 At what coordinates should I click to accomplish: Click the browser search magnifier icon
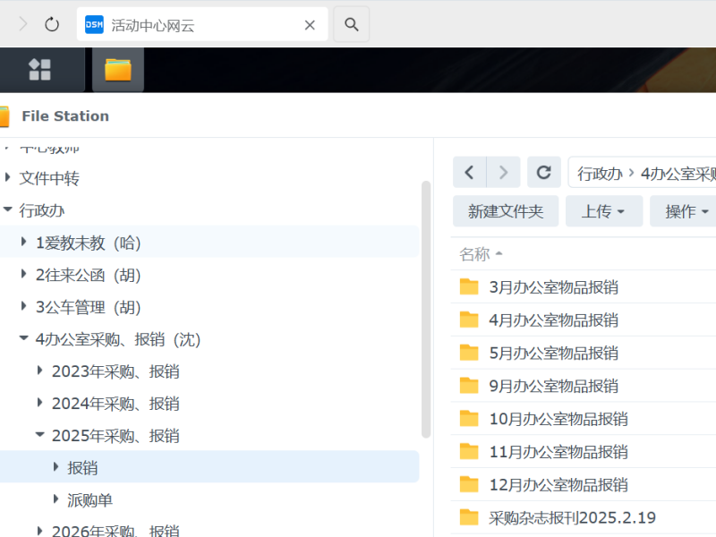(x=352, y=25)
